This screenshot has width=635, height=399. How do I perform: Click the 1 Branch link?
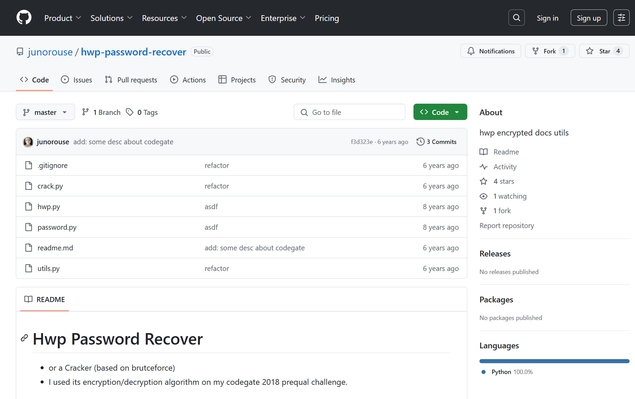click(101, 112)
